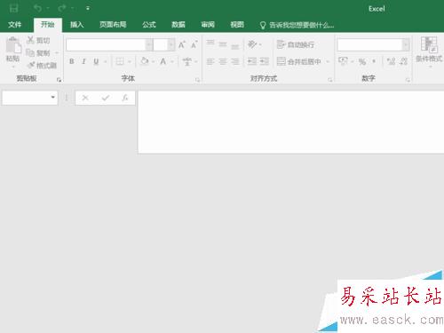Click the Decrease Decimal icon
The image size is (444, 333).
[403, 61]
